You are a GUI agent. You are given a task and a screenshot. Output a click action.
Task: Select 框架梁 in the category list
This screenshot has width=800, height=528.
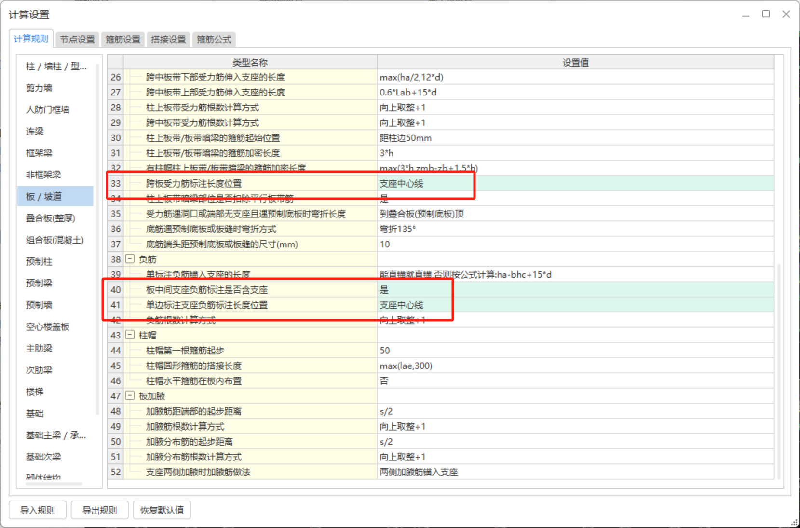pyautogui.click(x=56, y=153)
